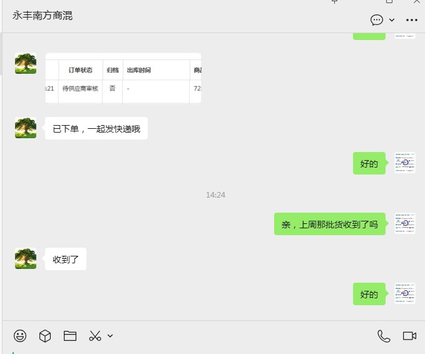
Task: Open the emoji picker
Action: point(20,336)
